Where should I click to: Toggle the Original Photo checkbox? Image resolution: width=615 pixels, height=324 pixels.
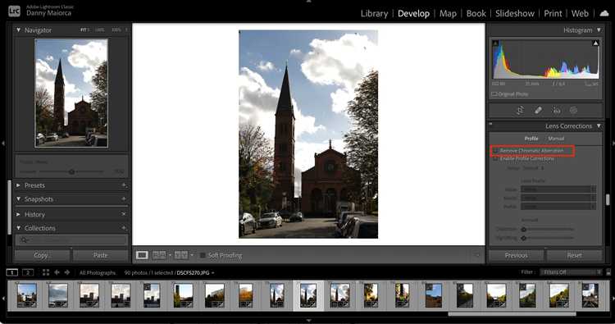pos(494,94)
